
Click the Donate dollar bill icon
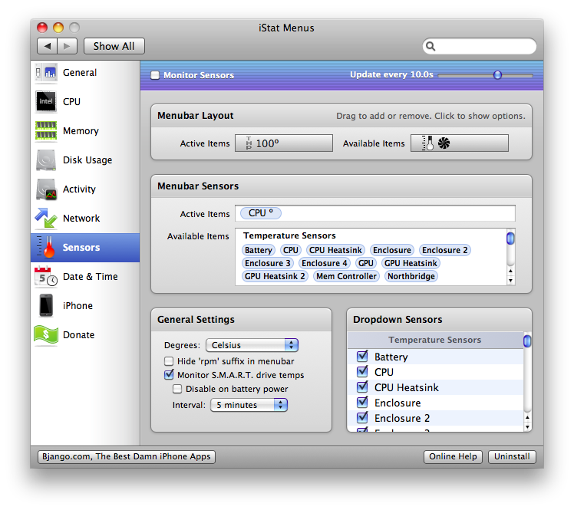point(46,334)
